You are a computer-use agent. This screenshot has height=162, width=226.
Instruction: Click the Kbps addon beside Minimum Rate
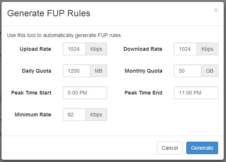96,115
